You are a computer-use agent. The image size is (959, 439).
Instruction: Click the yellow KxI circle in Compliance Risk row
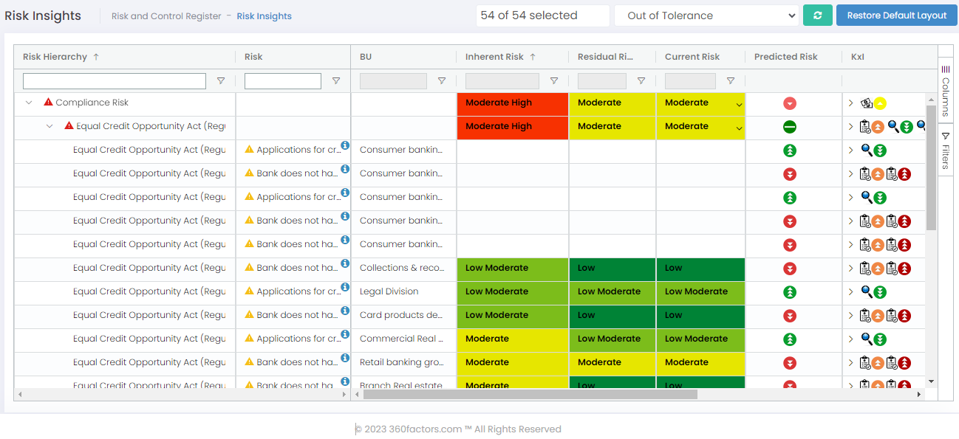[881, 104]
